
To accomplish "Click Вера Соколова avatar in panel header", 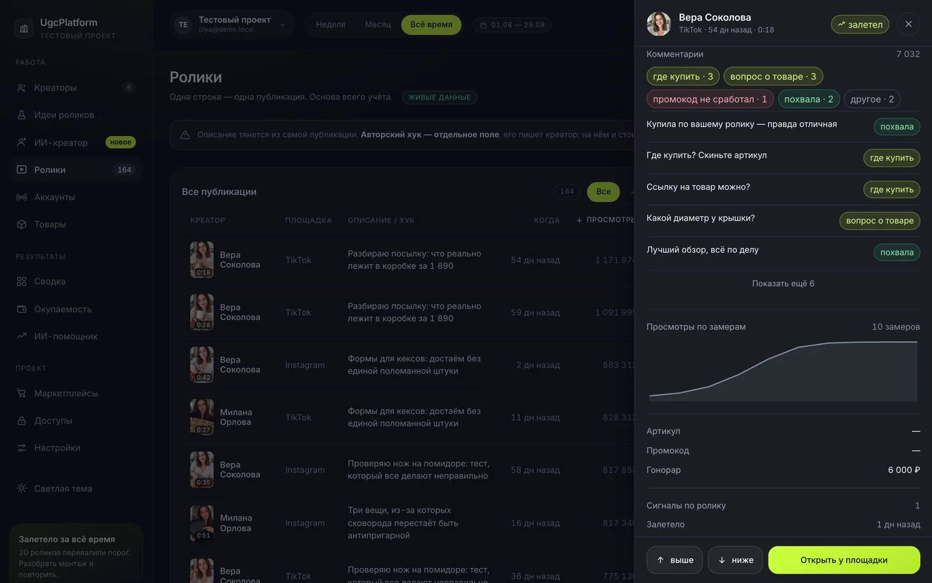I will 659,24.
